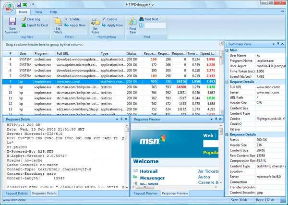Click the Recv: 137 kb status bar entry
The image size is (288, 205).
[x=265, y=200]
